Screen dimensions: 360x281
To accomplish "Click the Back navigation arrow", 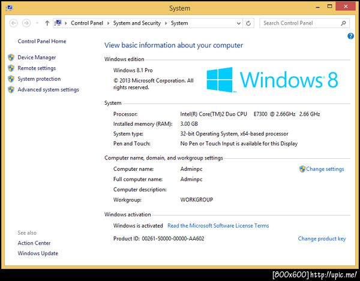I will coord(14,23).
